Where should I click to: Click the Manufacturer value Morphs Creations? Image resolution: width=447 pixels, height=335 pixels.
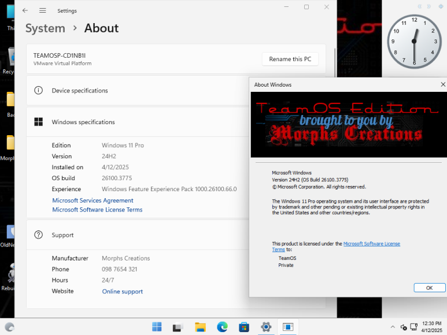pyautogui.click(x=125, y=258)
